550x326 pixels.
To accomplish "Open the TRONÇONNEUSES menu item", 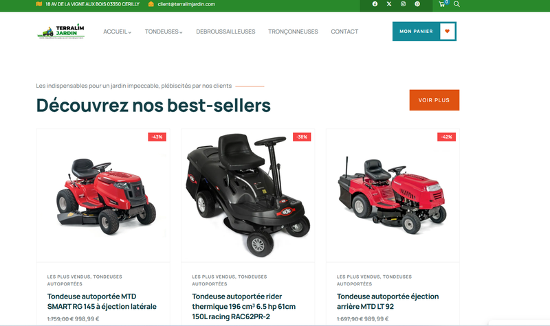I will (294, 32).
